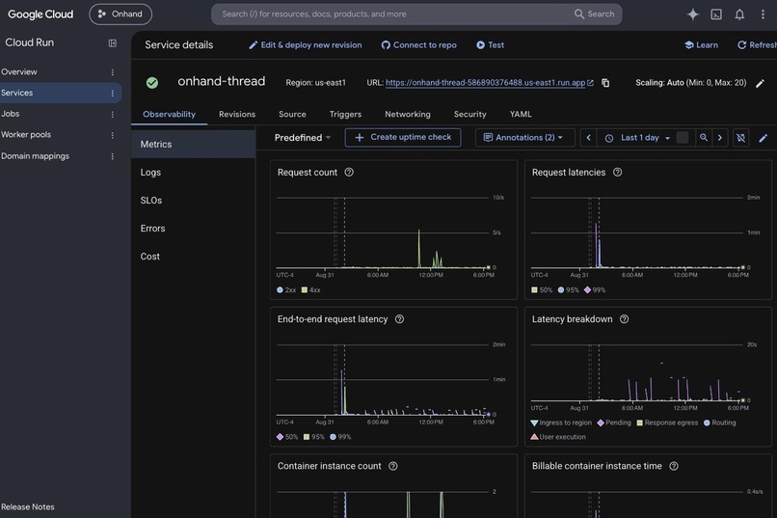The height and width of the screenshot is (518, 777).
Task: Open help for Billable container instance time
Action: 674,466
